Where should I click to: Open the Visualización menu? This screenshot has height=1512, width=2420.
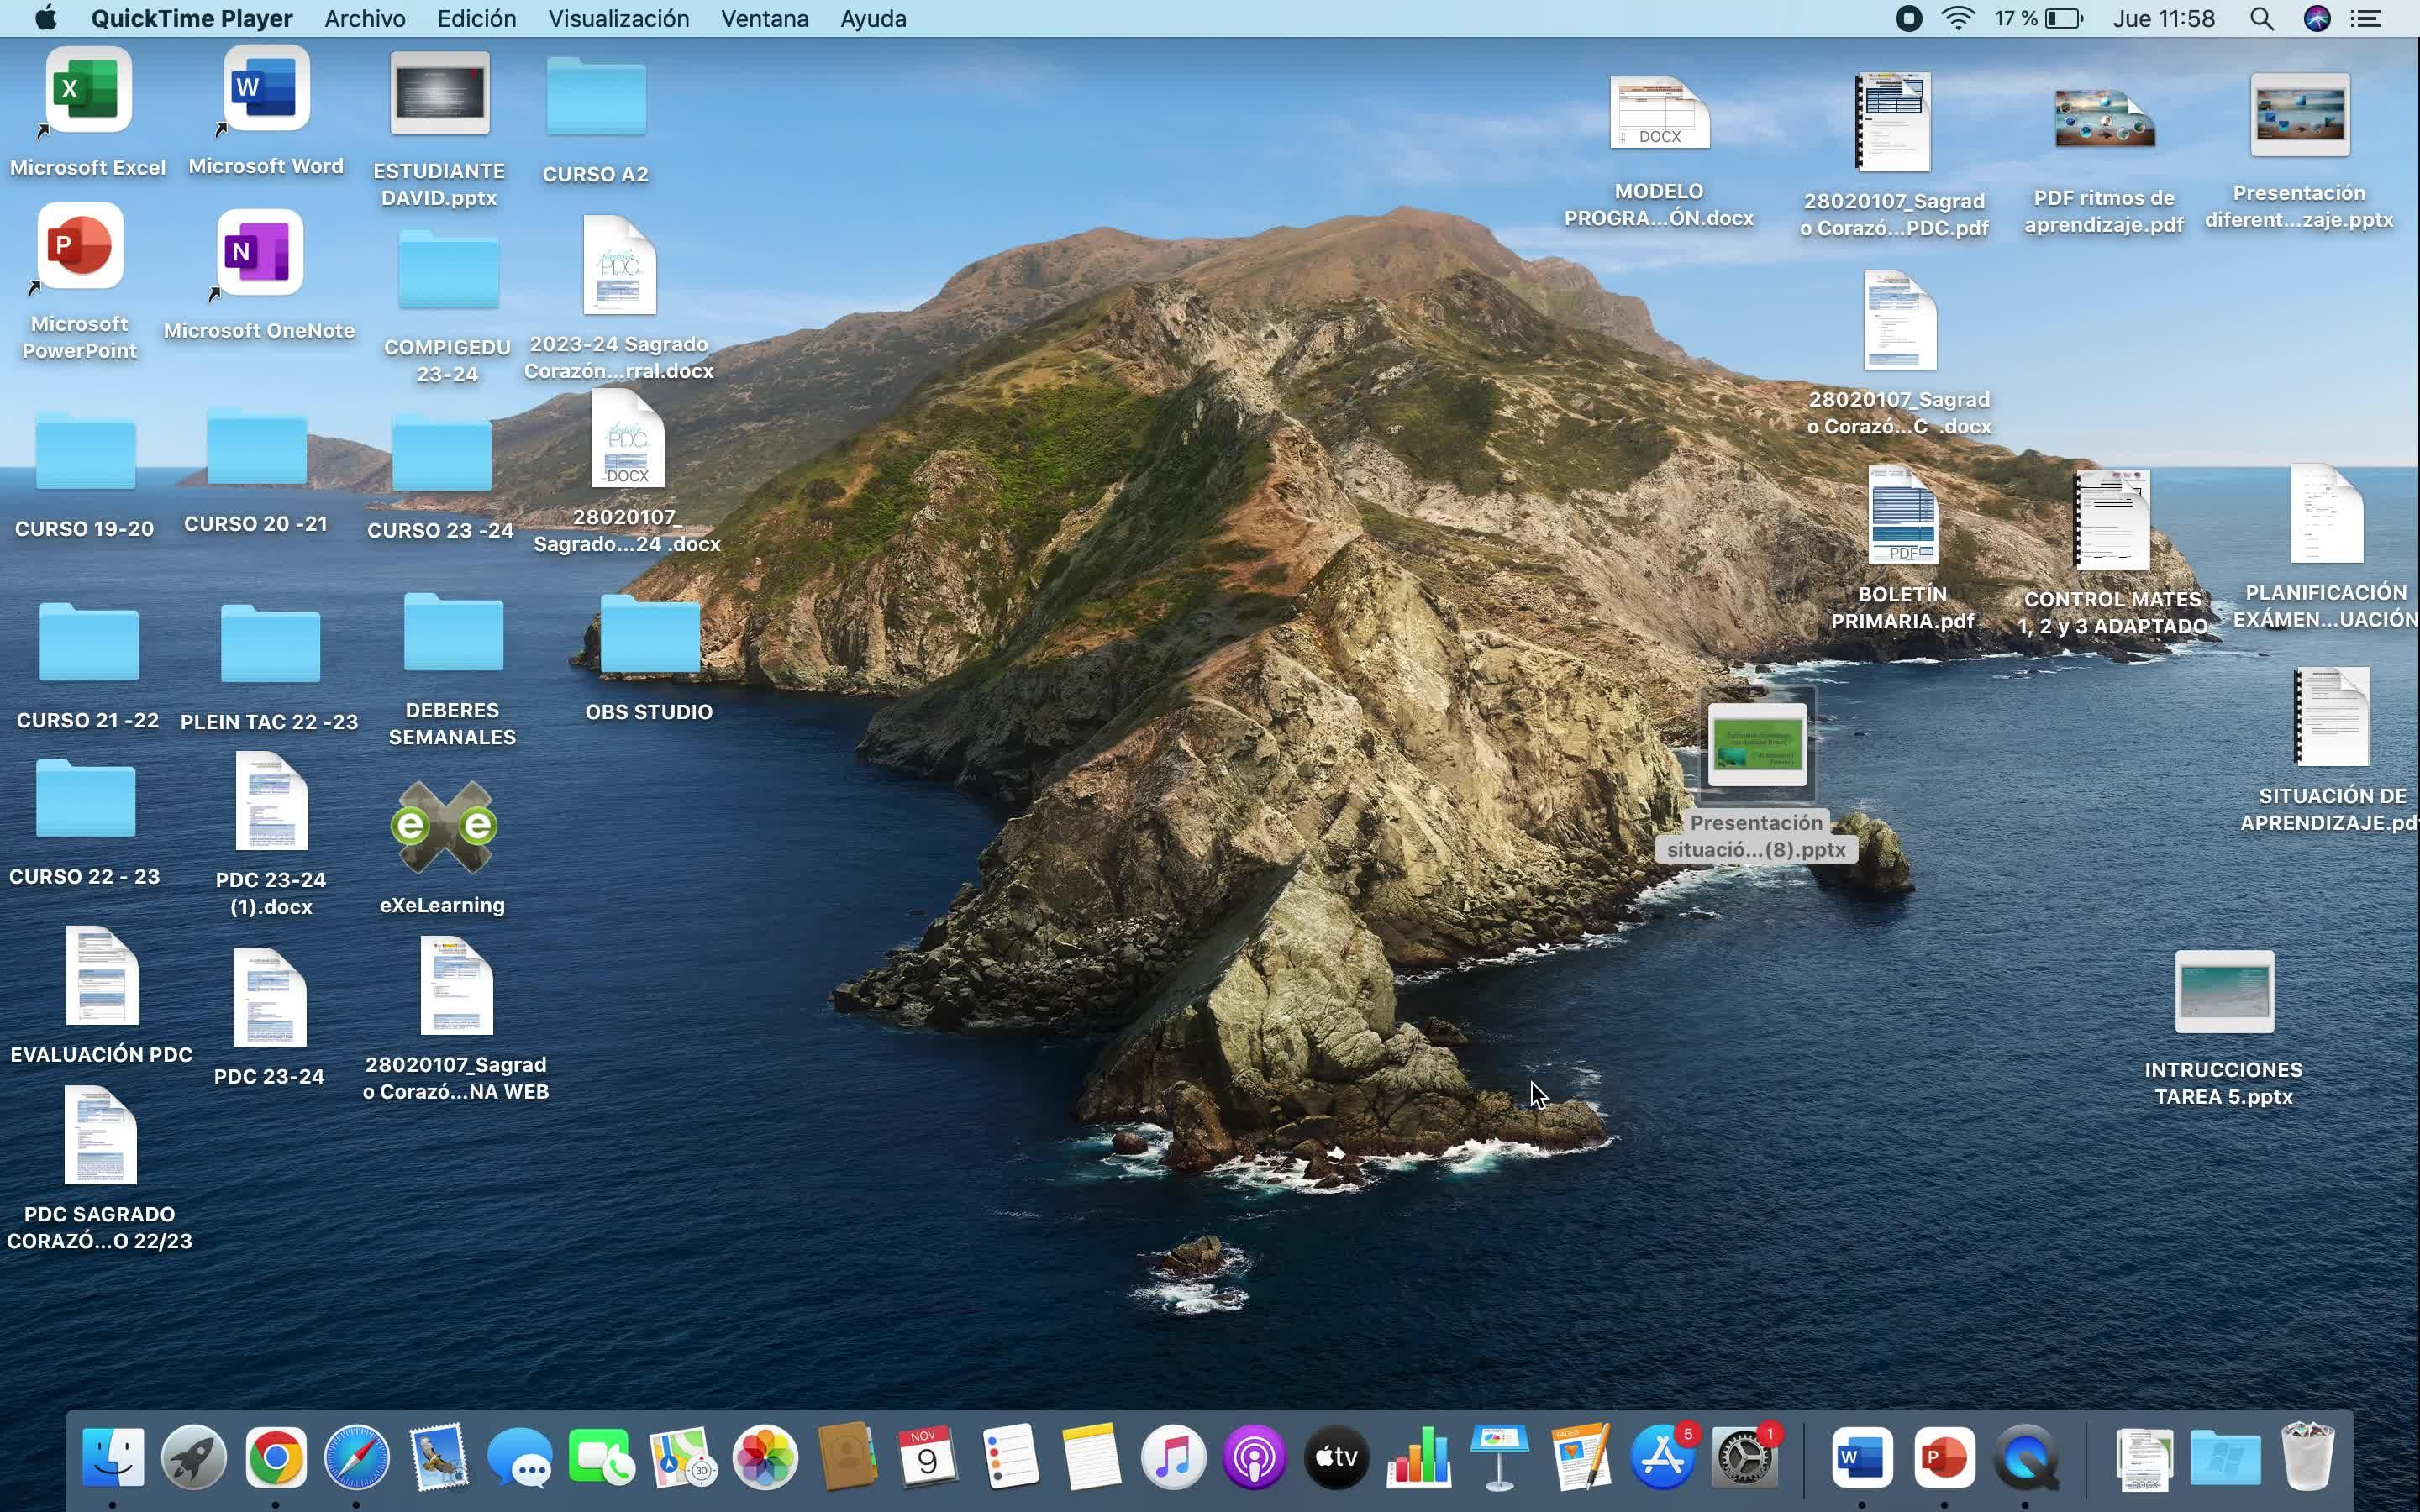tap(618, 19)
